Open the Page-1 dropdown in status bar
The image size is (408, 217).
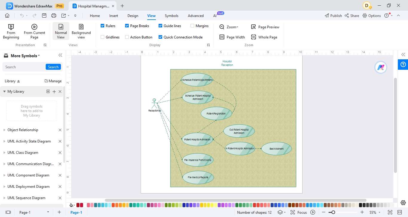pyautogui.click(x=48, y=212)
